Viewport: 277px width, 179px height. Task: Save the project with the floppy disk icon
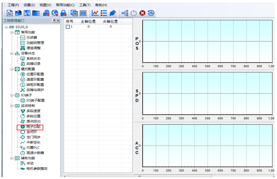27,13
